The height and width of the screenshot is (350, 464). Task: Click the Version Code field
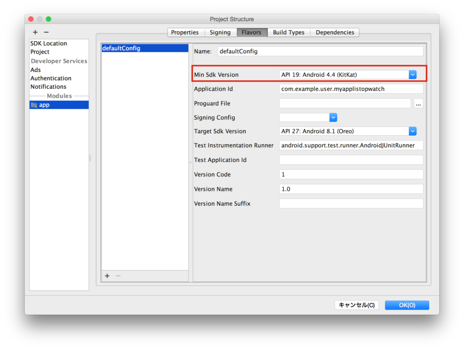click(x=351, y=175)
